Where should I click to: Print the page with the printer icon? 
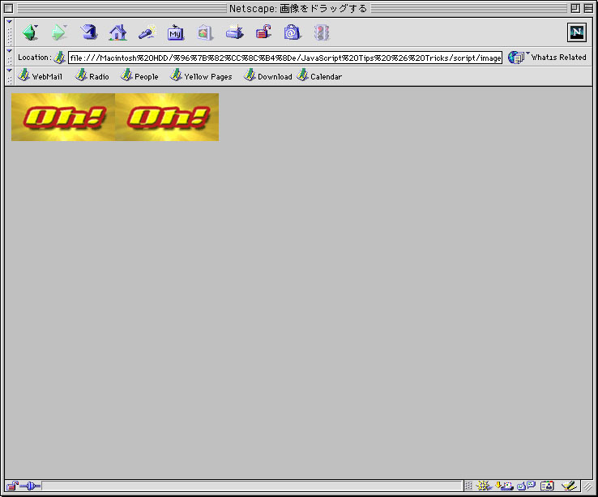pos(234,32)
